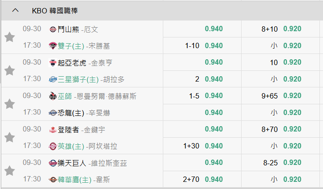Select 三星獅子 handicap 2 odds 0.940
The width and height of the screenshot is (323, 189).
tap(214, 79)
